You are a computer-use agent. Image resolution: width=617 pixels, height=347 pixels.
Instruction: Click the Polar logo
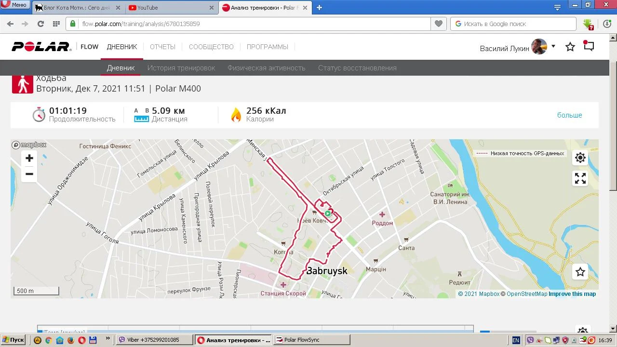[x=42, y=47]
